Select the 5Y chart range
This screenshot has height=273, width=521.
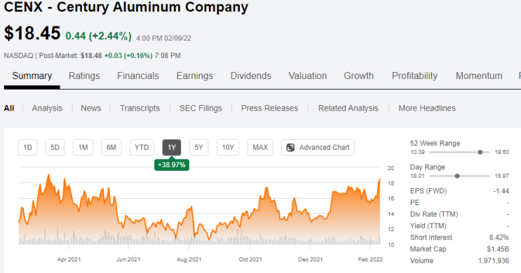[x=198, y=148]
